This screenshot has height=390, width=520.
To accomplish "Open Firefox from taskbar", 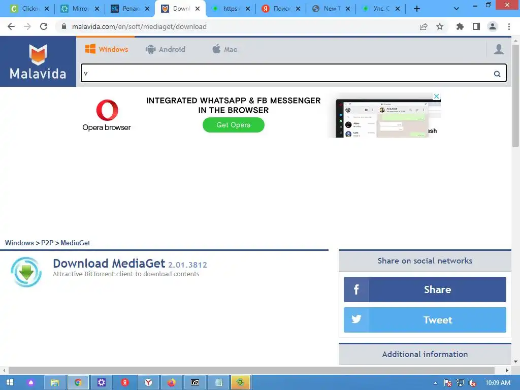I will [x=172, y=382].
